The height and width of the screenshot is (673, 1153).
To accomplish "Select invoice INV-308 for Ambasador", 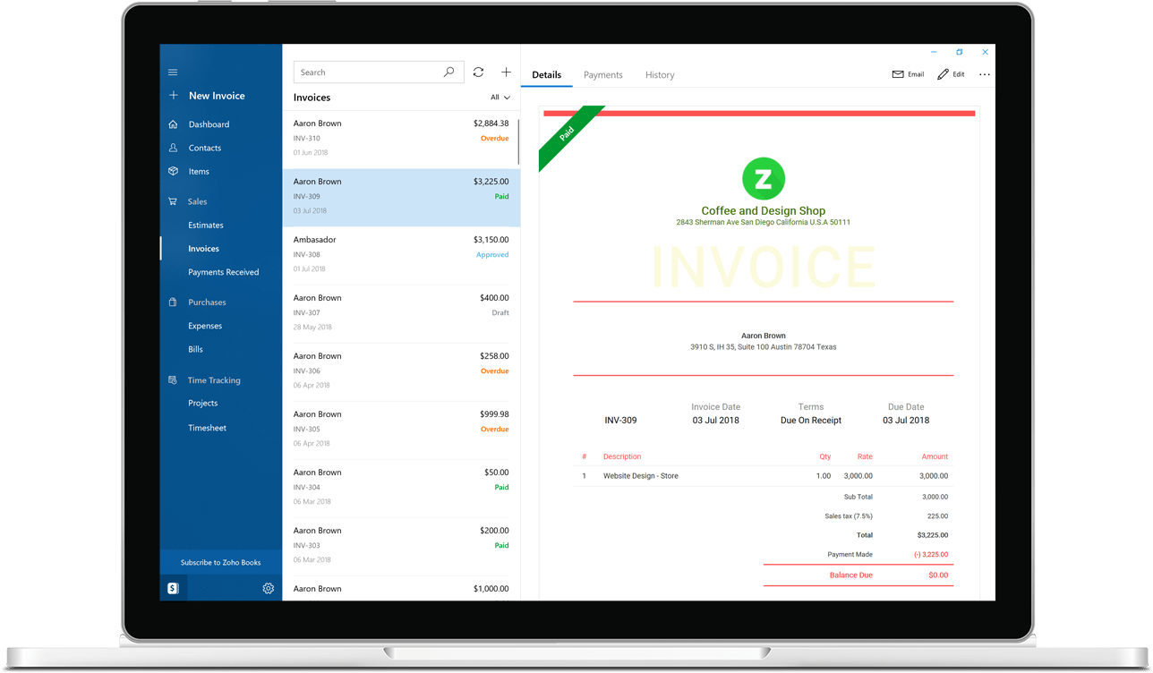I will point(401,253).
